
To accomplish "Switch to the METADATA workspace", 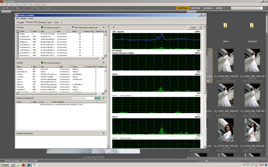I will coord(208,8).
